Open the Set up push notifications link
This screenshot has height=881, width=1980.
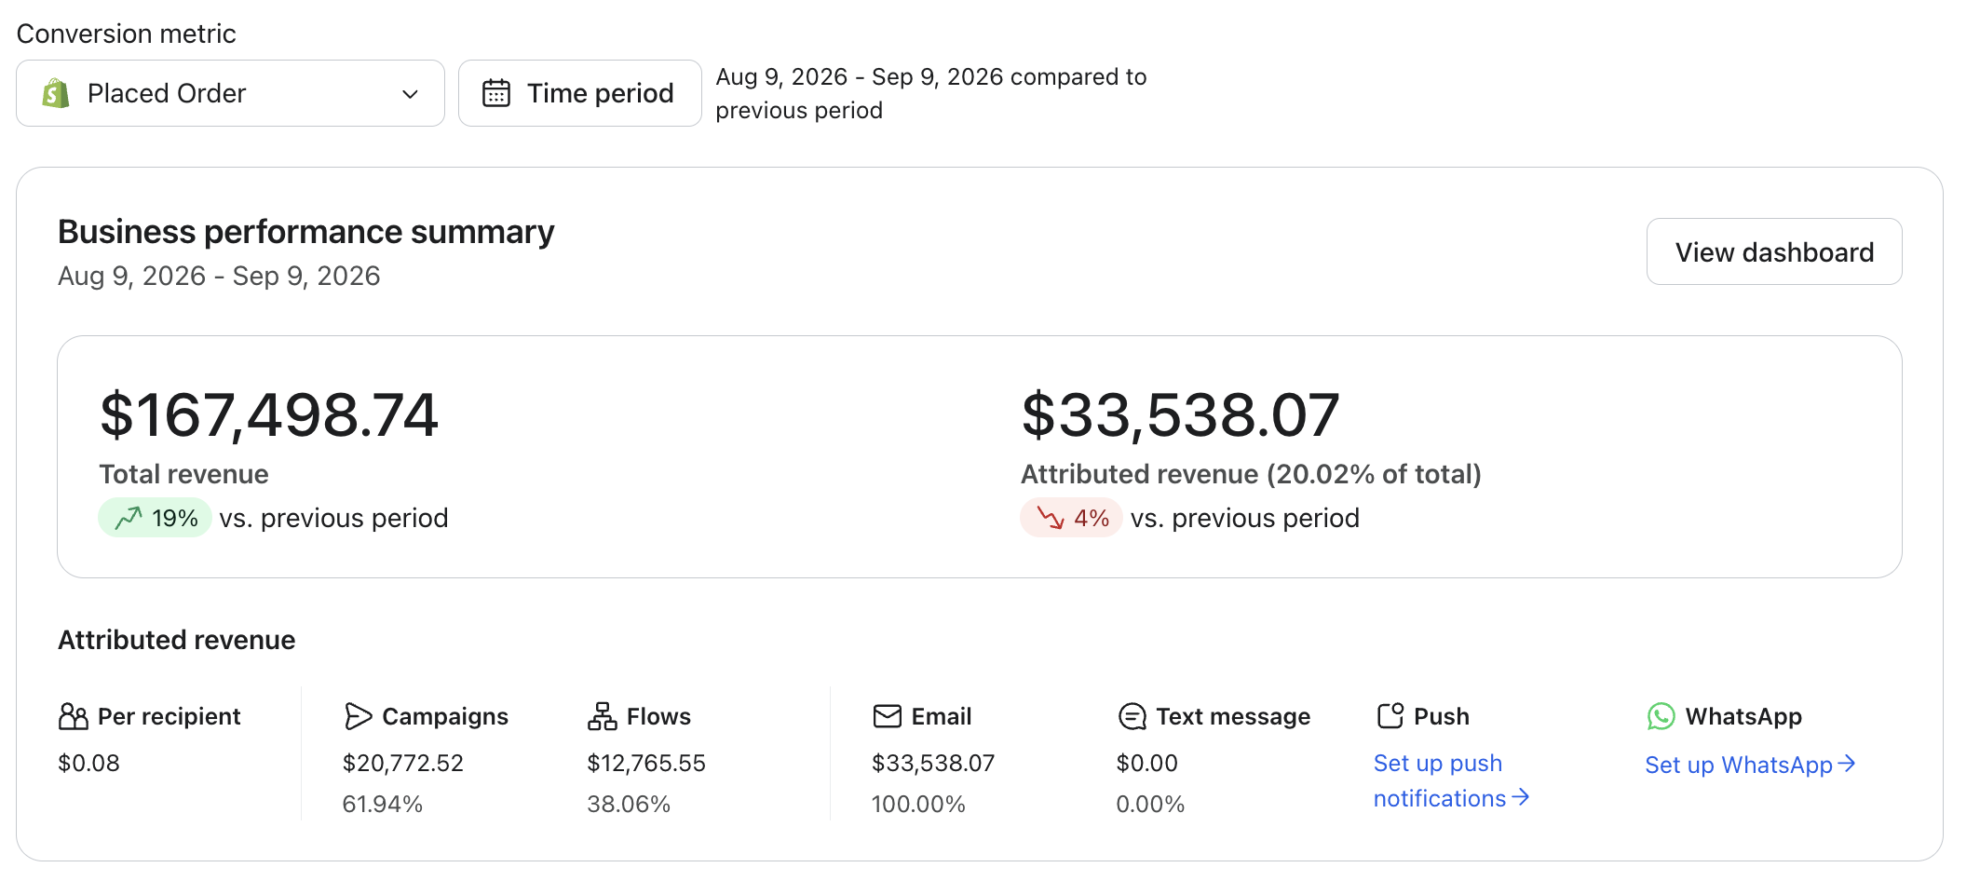pos(1451,780)
